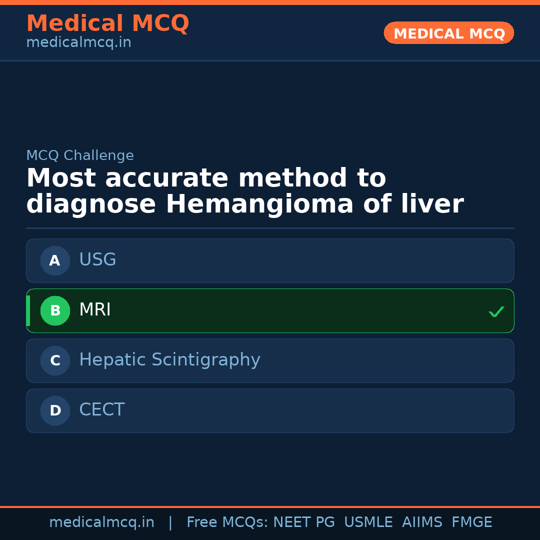Click the green checkmark on the MRI option
This screenshot has width=540, height=540.
(496, 312)
